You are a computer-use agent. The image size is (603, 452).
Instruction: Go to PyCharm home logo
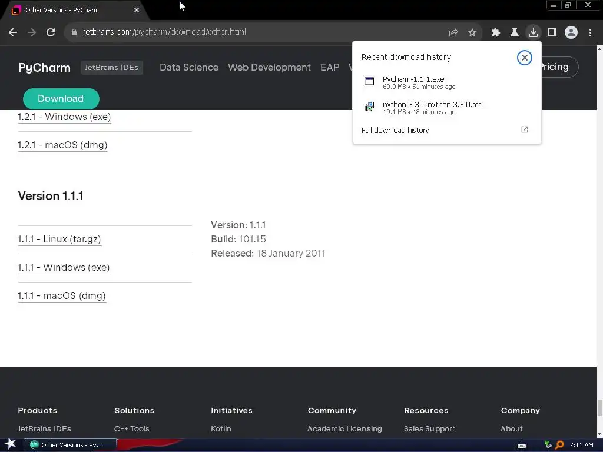pyautogui.click(x=44, y=68)
